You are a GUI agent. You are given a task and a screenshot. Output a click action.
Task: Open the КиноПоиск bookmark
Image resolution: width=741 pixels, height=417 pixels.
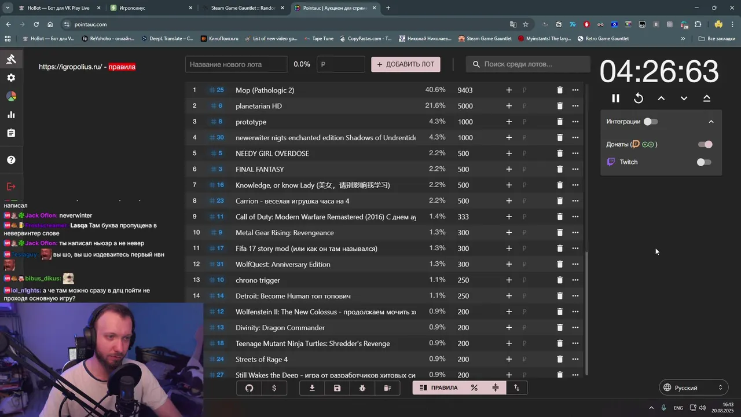click(220, 39)
